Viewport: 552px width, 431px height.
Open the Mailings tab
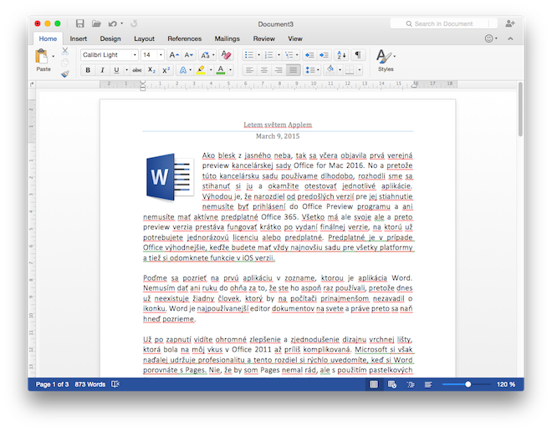(227, 38)
